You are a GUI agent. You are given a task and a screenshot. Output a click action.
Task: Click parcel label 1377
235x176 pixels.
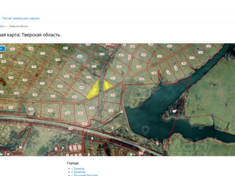42,83
